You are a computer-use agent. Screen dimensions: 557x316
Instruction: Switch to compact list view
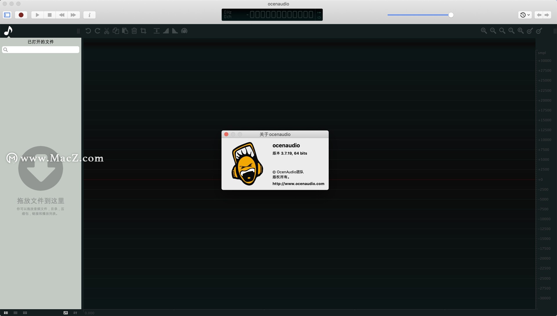15,313
